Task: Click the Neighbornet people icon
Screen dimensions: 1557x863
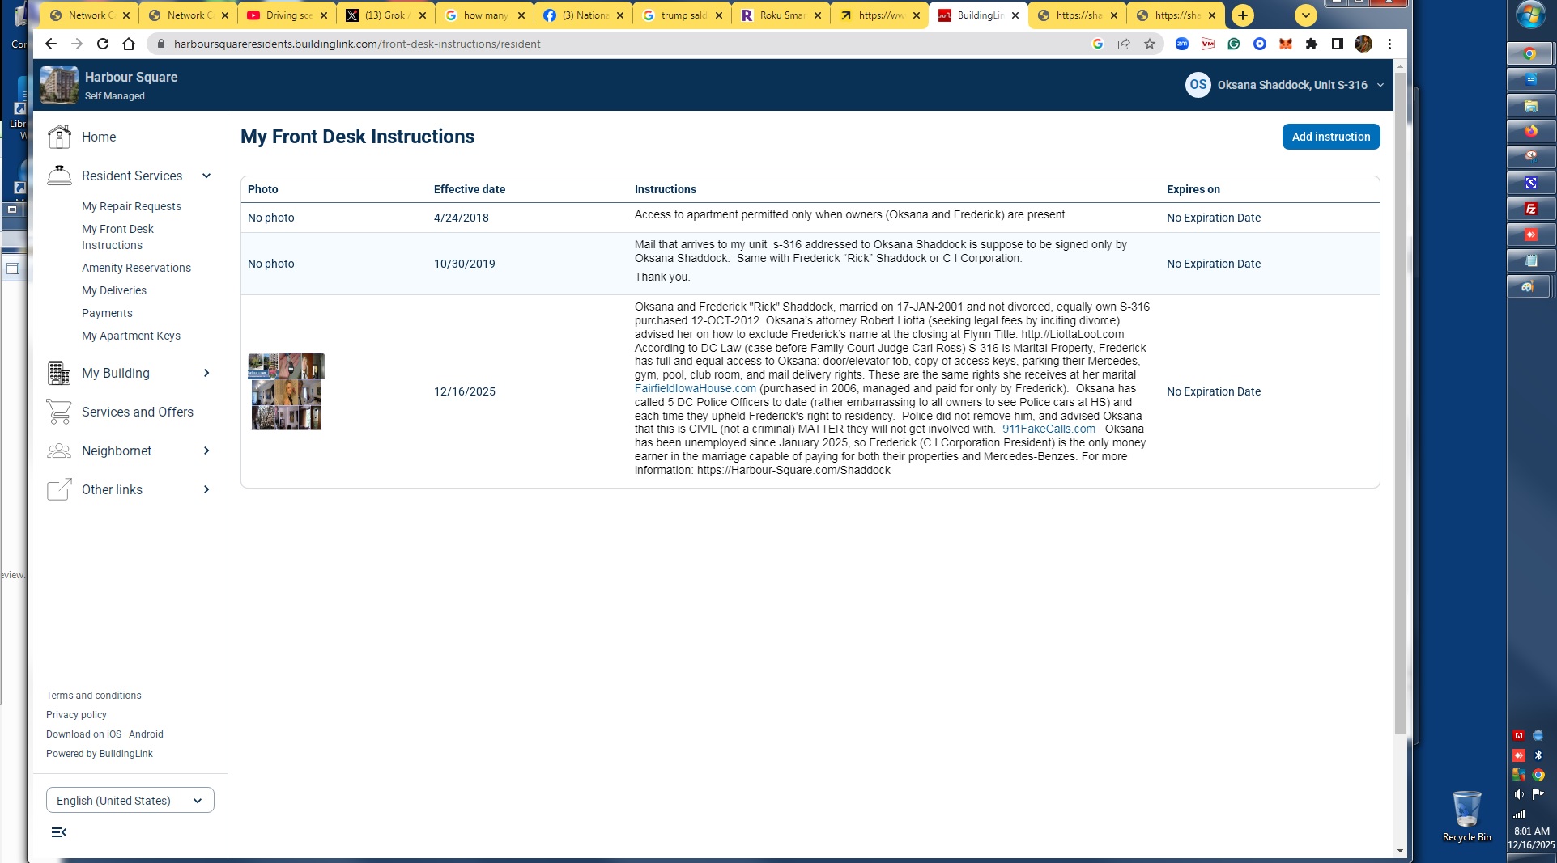Action: point(59,451)
